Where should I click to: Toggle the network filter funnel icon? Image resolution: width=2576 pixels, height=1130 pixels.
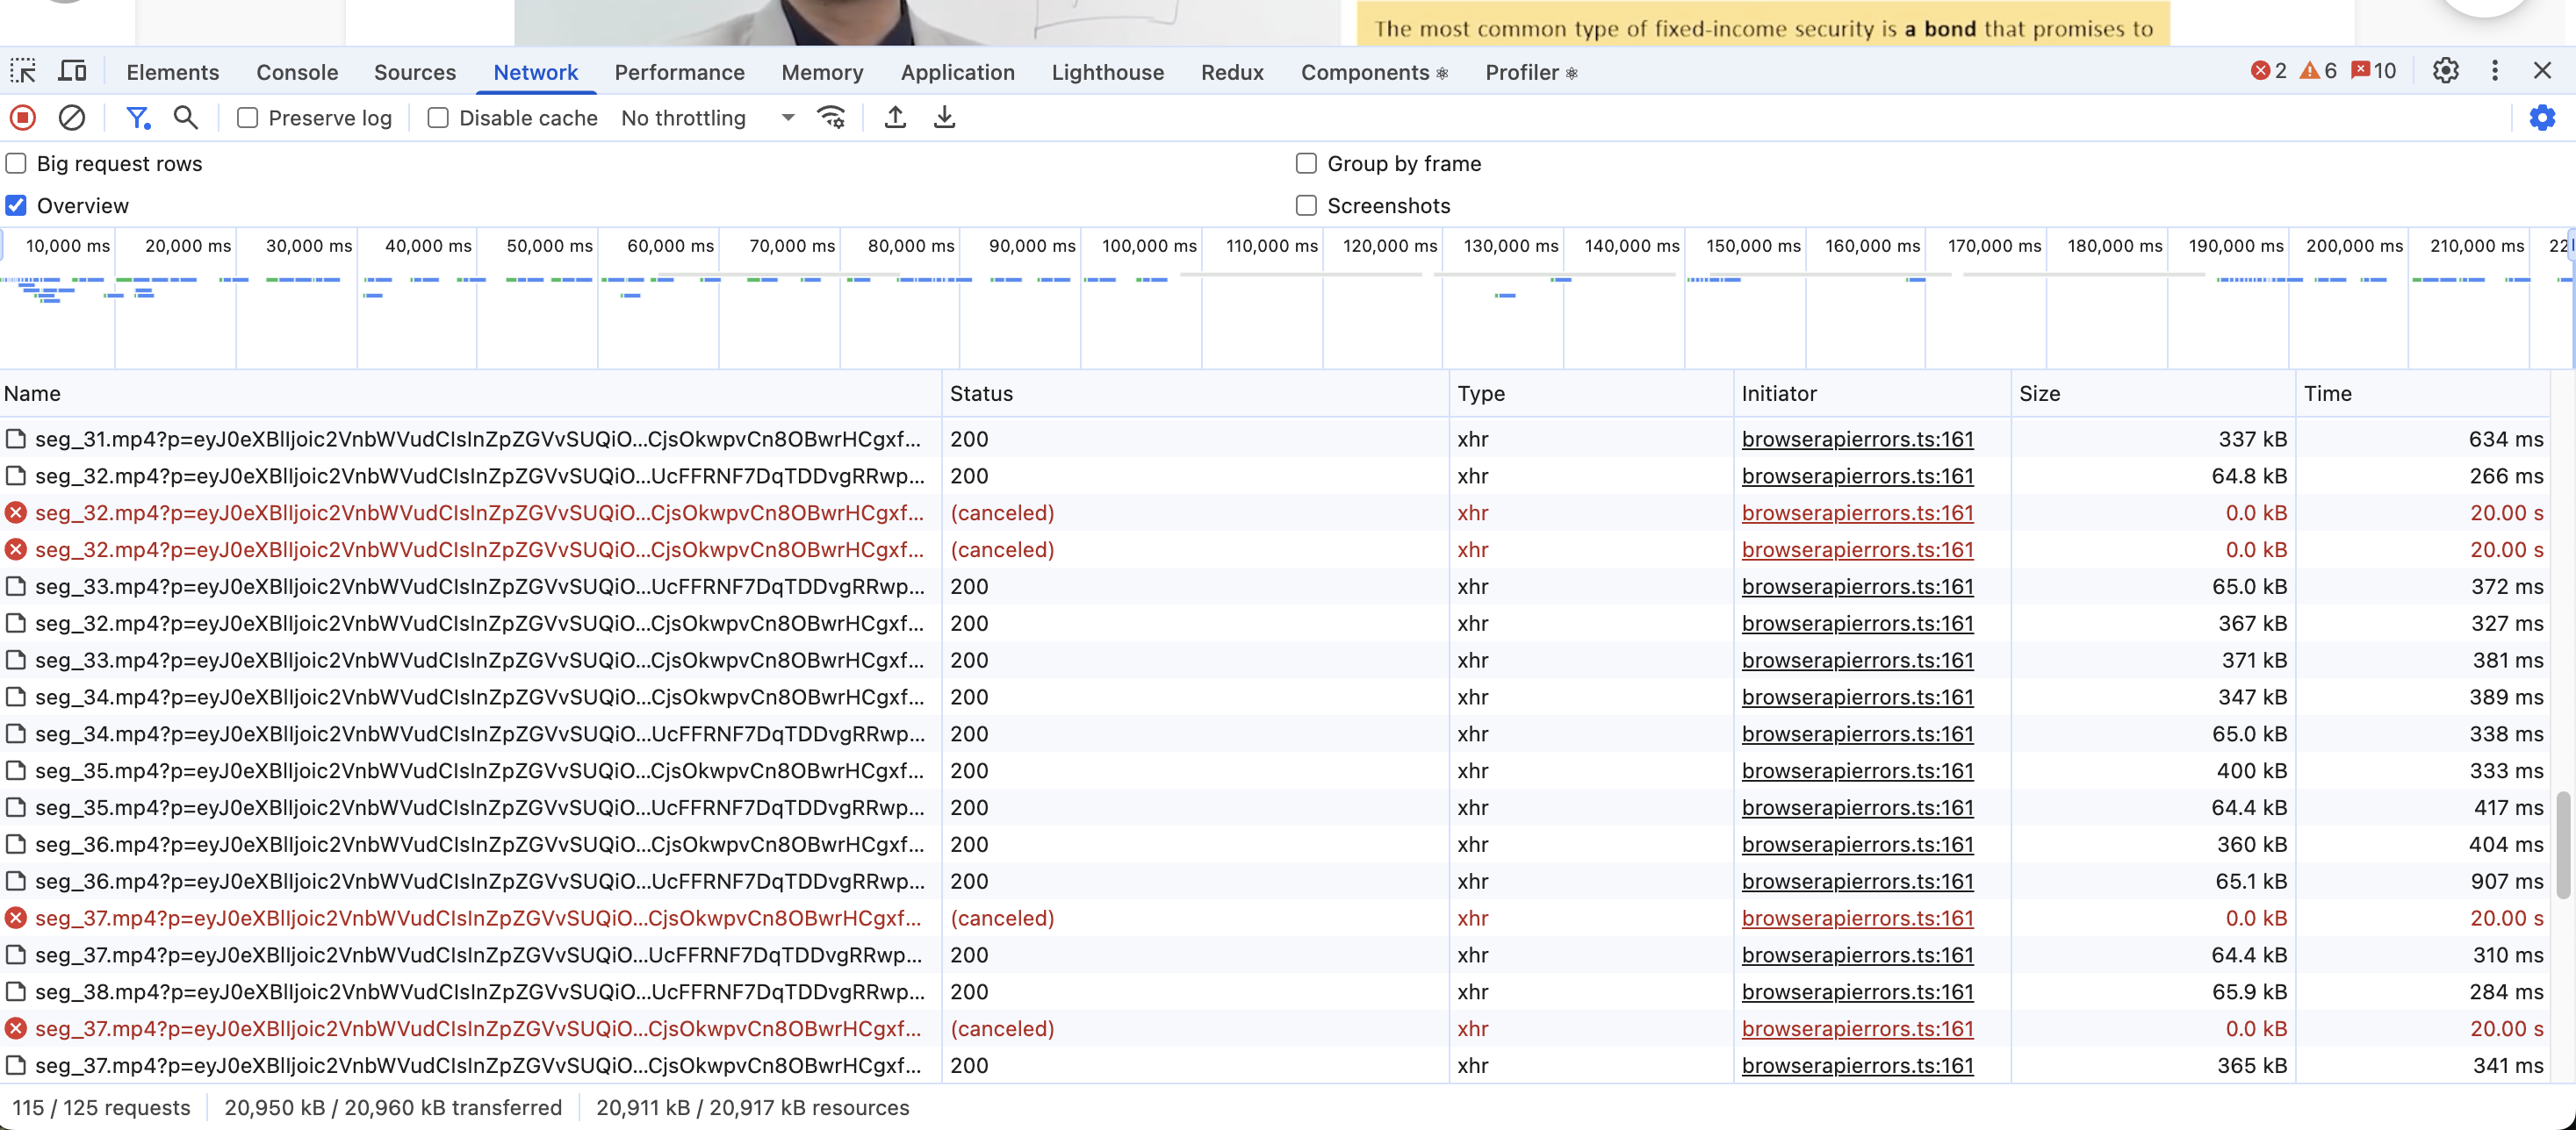[x=137, y=118]
